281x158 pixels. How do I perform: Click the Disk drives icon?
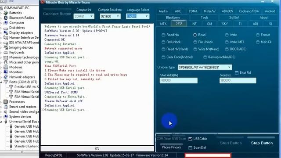click(6, 28)
